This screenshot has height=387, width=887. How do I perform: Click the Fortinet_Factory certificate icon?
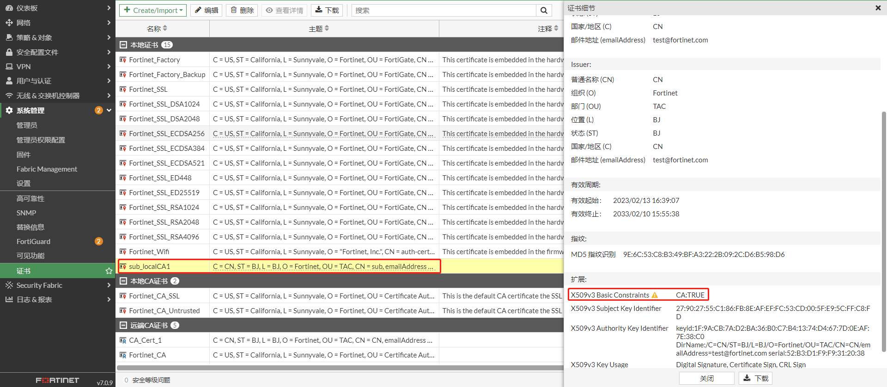coord(123,60)
